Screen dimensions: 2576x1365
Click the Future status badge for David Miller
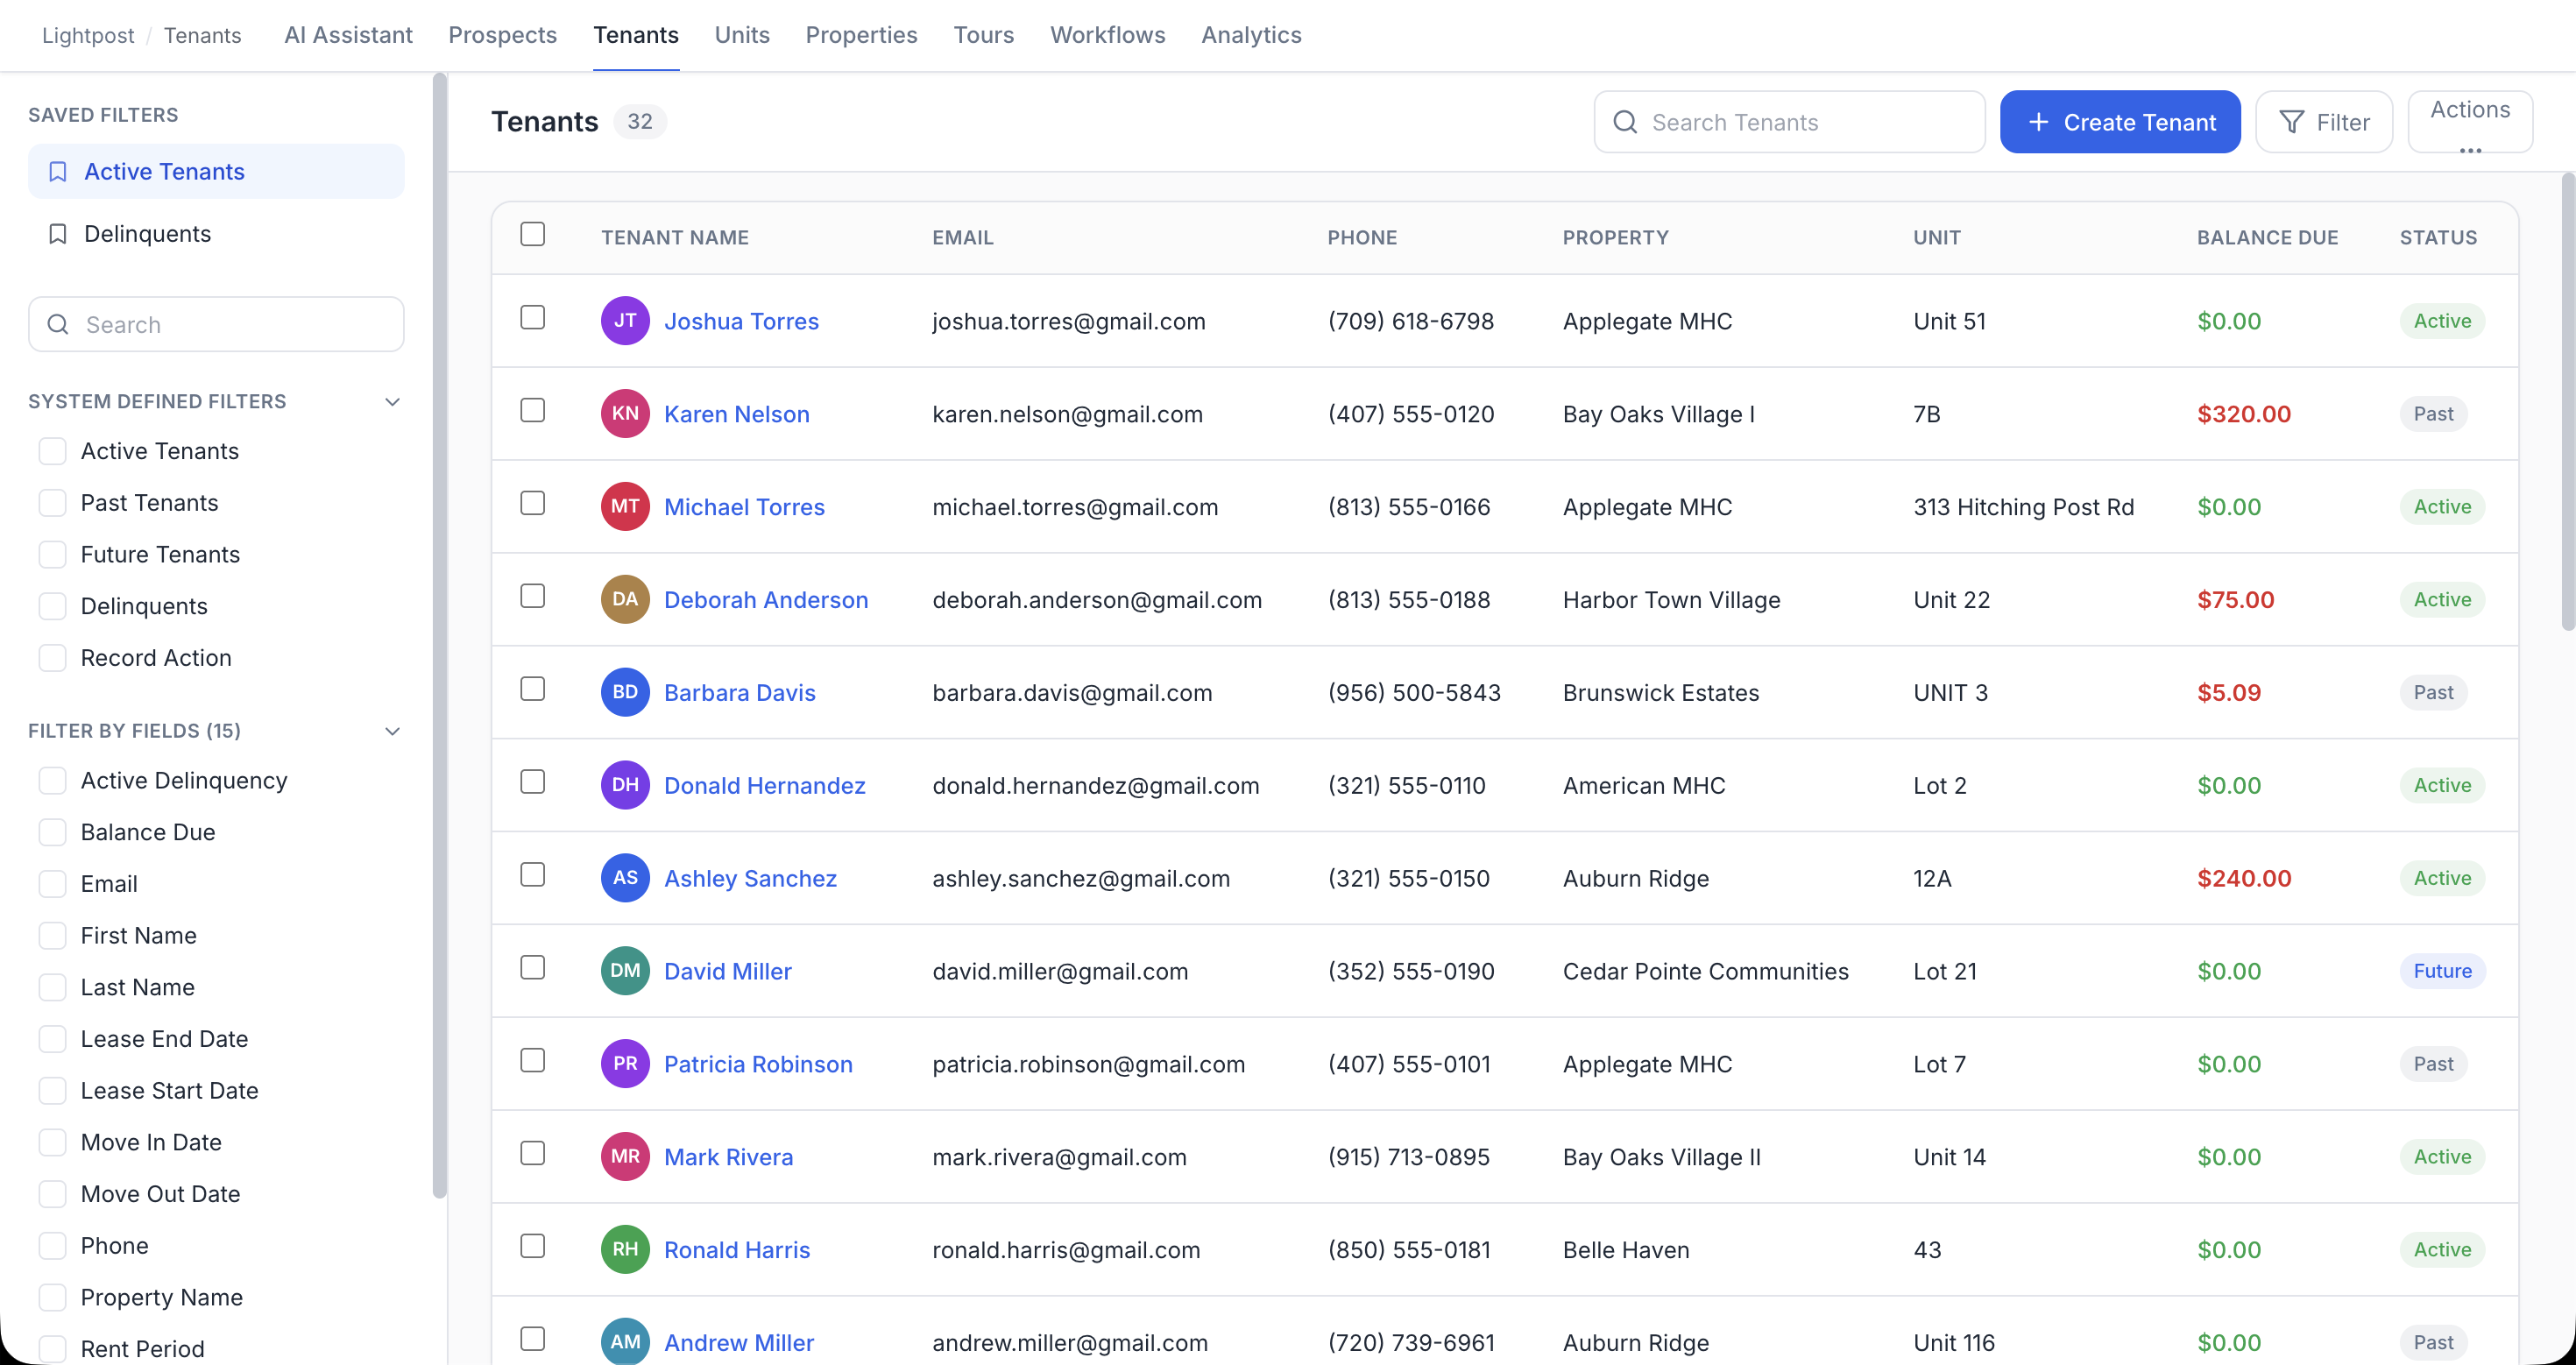click(2442, 971)
